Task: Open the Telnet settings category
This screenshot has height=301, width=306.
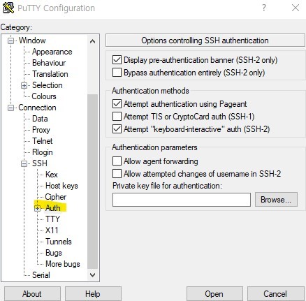Action: (x=43, y=141)
